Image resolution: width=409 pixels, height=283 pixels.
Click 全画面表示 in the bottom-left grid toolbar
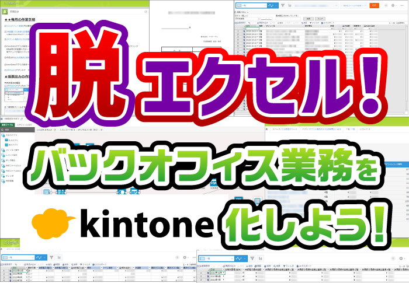[x=6, y=264]
